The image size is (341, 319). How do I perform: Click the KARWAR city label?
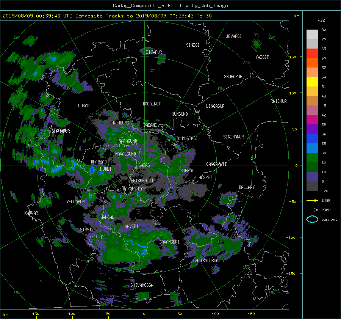click(x=31, y=213)
